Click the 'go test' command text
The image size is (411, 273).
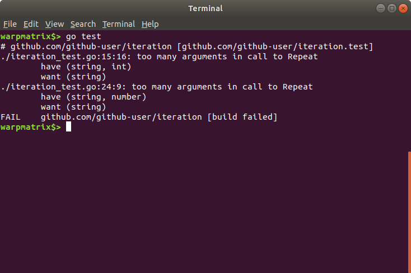[x=83, y=36]
